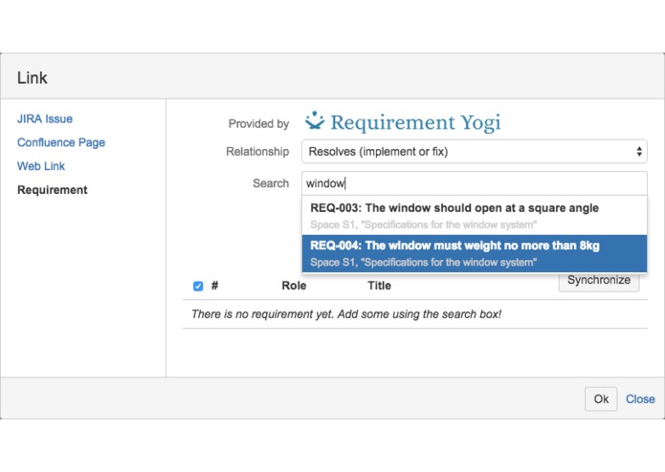Image resolution: width=665 pixels, height=472 pixels.
Task: Choose REQ-004 weight 8kg suggestion
Action: (x=475, y=253)
